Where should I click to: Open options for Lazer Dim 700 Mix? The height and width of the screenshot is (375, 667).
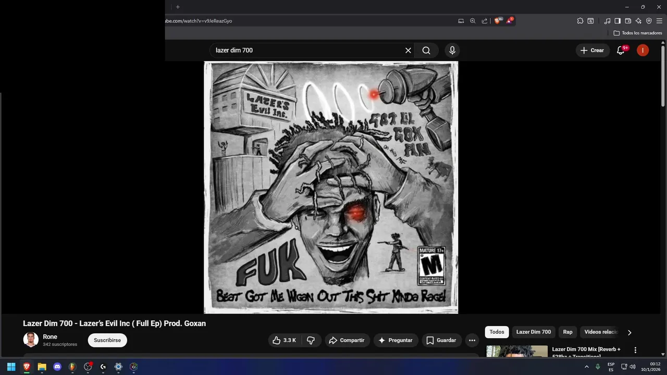pos(635,350)
